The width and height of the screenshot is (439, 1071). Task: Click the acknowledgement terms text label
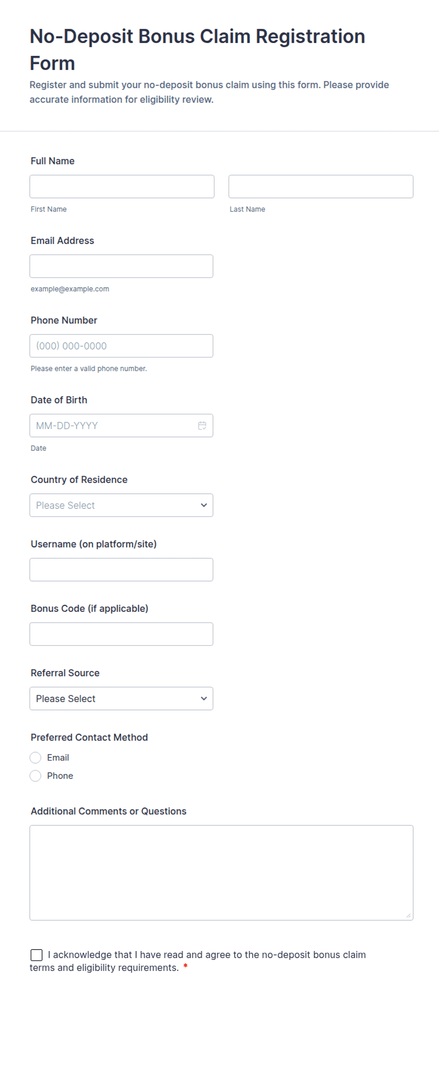coord(198,961)
